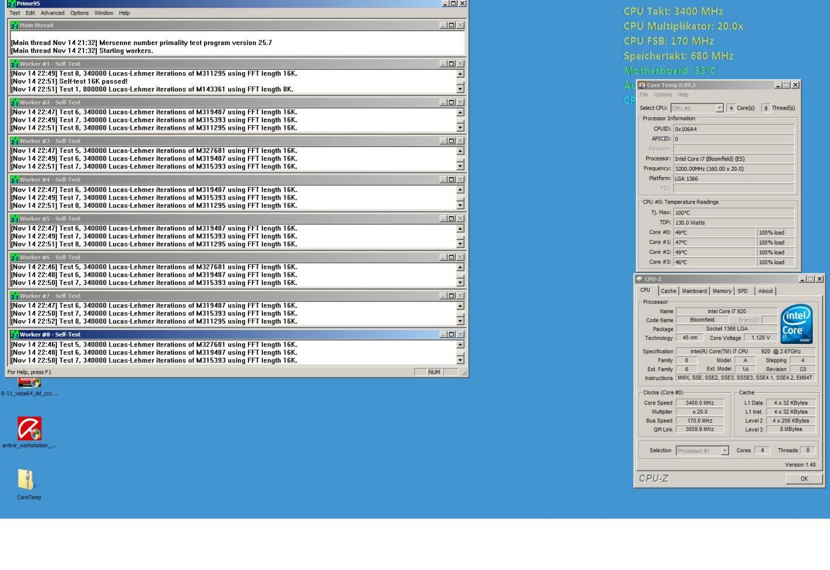Open Core Temp File menu
Image resolution: width=830 pixels, height=570 pixels.
click(x=644, y=95)
